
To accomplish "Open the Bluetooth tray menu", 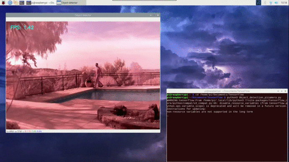I will (265, 3).
